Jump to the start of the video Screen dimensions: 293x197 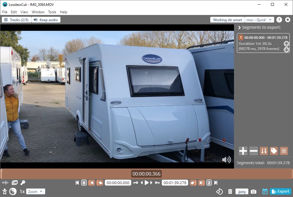pyautogui.click(x=77, y=183)
